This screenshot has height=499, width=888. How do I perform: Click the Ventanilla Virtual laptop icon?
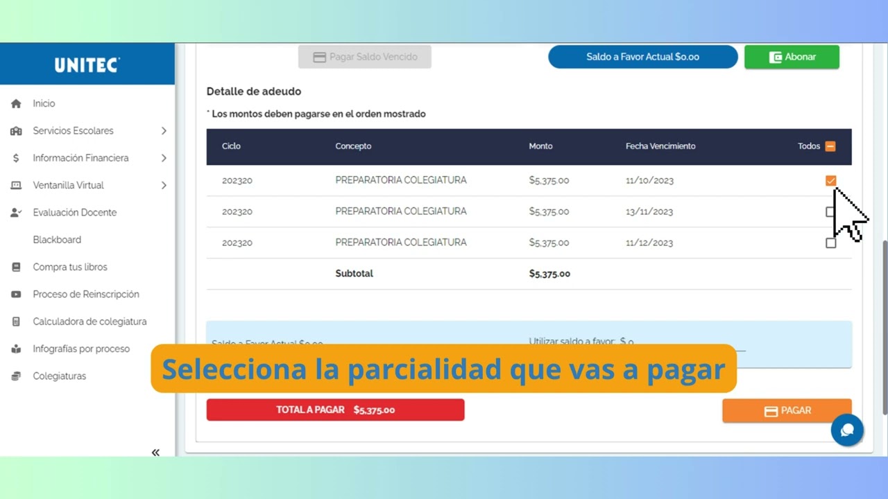tap(16, 185)
